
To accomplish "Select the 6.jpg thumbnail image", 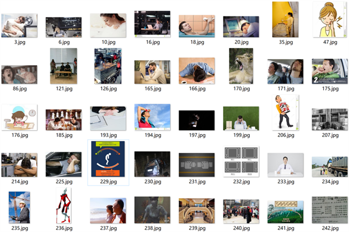I will tap(64, 27).
